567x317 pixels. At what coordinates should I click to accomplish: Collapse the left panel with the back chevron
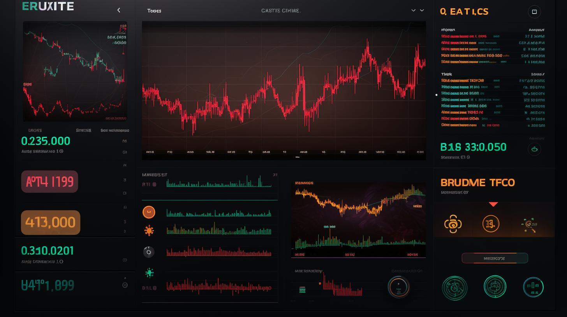pyautogui.click(x=119, y=10)
